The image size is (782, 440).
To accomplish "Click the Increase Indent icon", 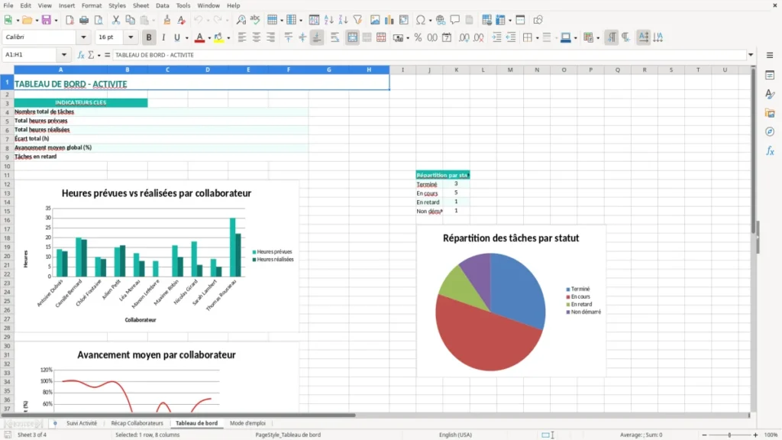I will [x=496, y=37].
